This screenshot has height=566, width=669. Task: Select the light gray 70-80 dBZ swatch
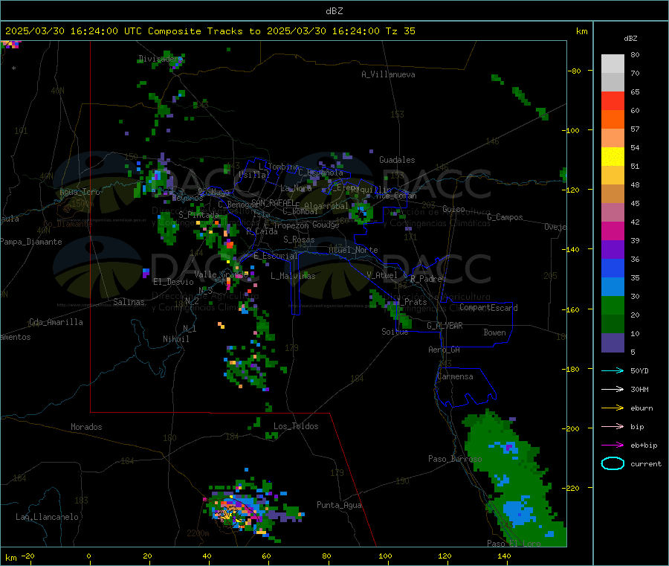click(x=613, y=64)
